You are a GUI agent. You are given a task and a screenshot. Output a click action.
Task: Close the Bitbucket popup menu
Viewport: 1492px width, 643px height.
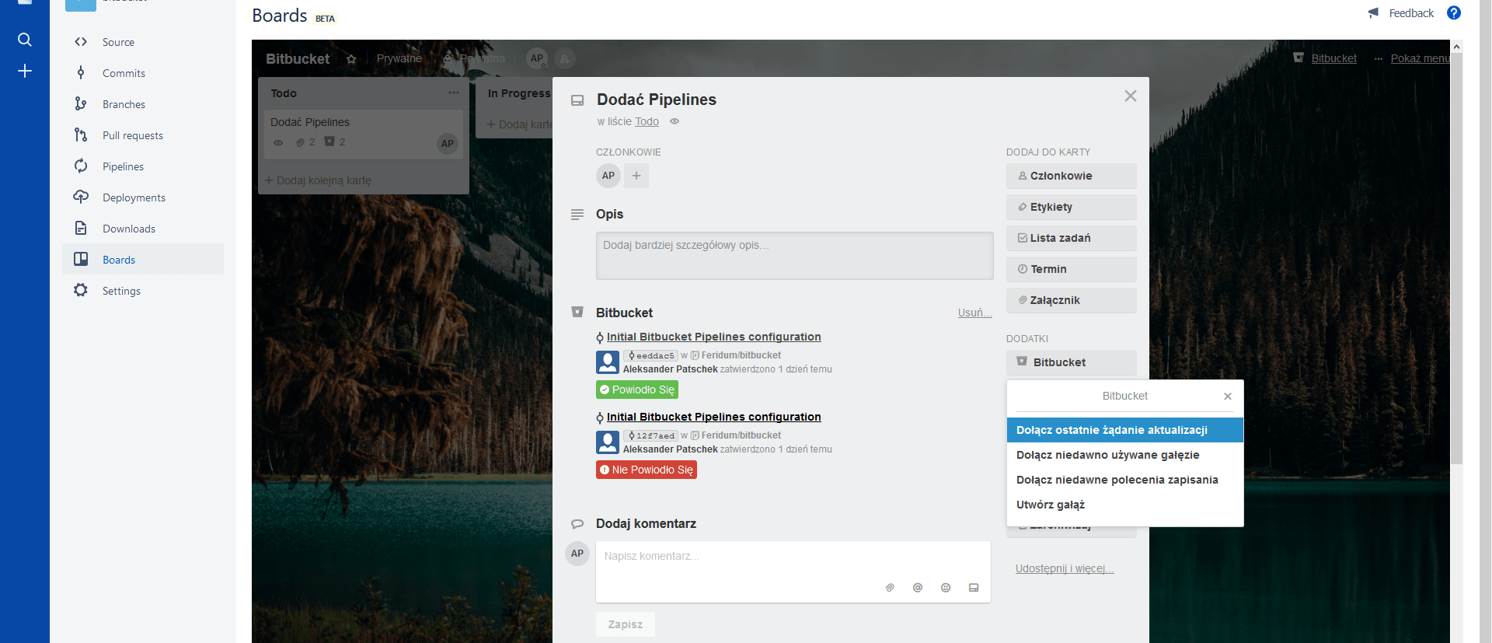coord(1228,397)
